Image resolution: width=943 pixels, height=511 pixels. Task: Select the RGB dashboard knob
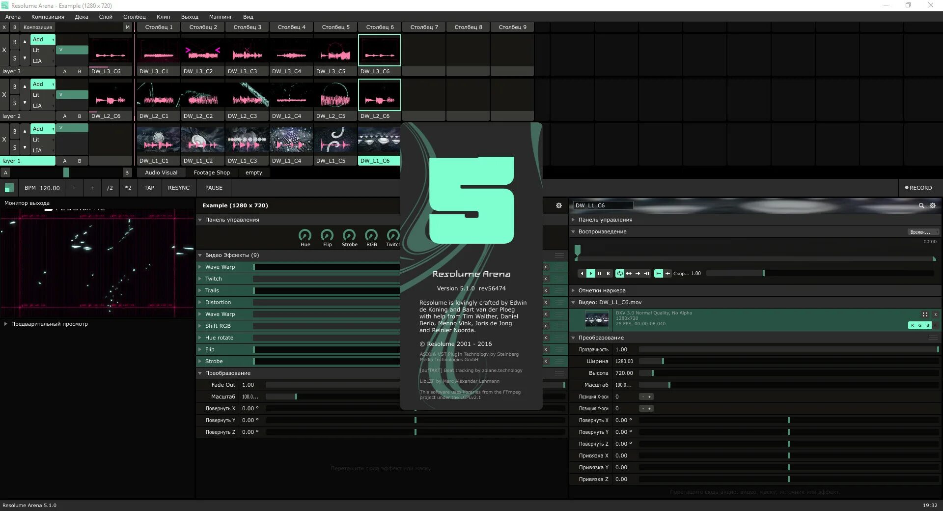click(x=371, y=236)
